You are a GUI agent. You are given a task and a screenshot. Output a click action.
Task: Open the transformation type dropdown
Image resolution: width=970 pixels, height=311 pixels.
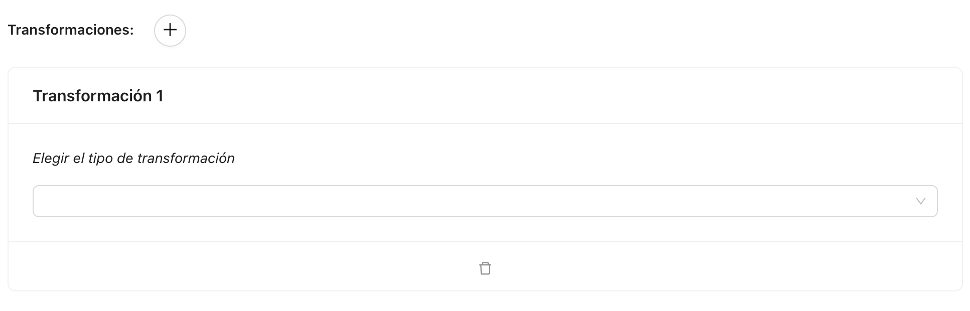(484, 201)
